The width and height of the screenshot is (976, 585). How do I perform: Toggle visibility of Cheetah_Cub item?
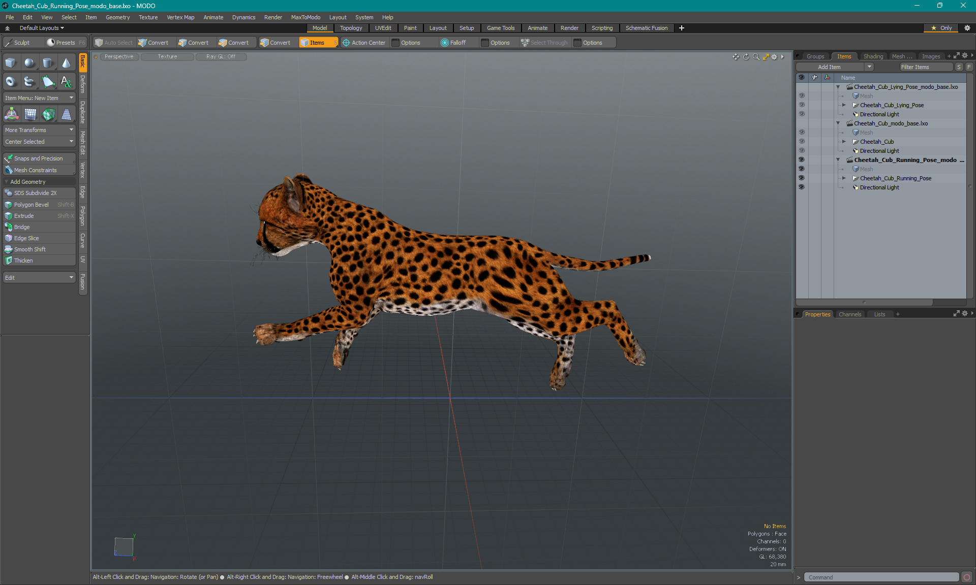pos(802,141)
